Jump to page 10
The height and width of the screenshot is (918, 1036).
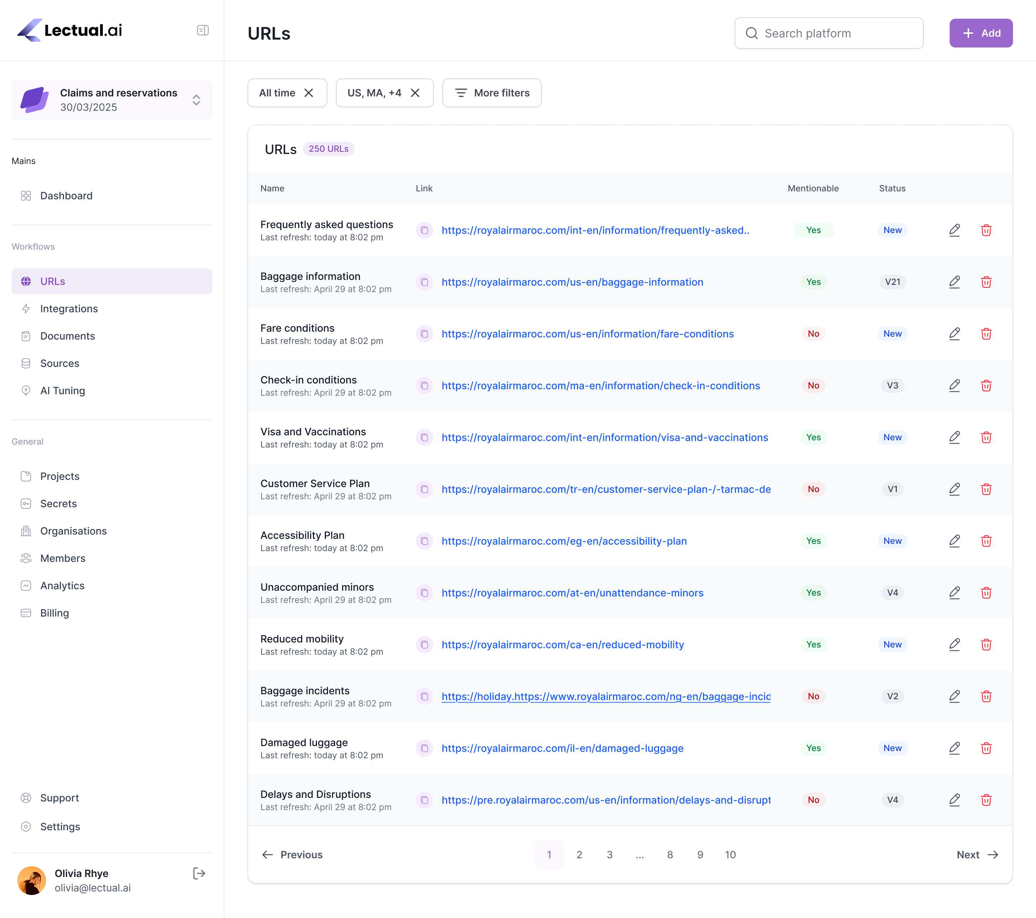730,855
